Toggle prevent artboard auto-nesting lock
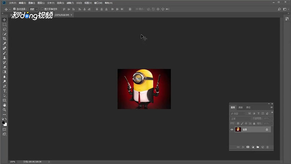Image resolution: width=291 pixels, height=164 pixels. 250,124
